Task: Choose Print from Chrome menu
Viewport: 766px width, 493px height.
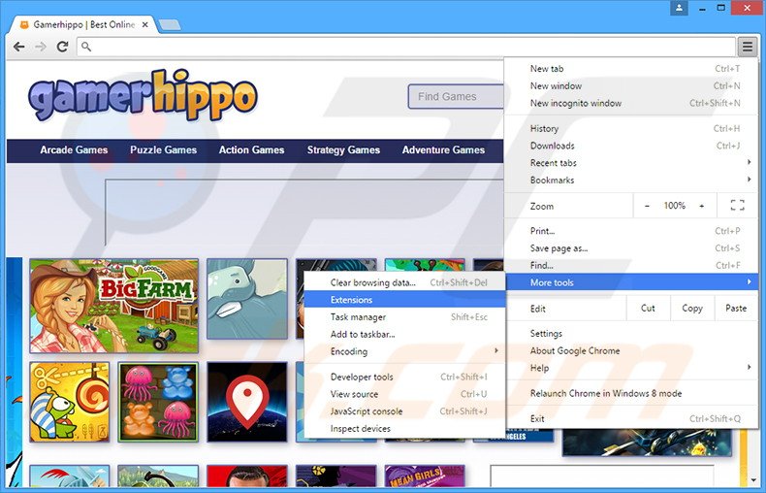Action: click(x=631, y=231)
